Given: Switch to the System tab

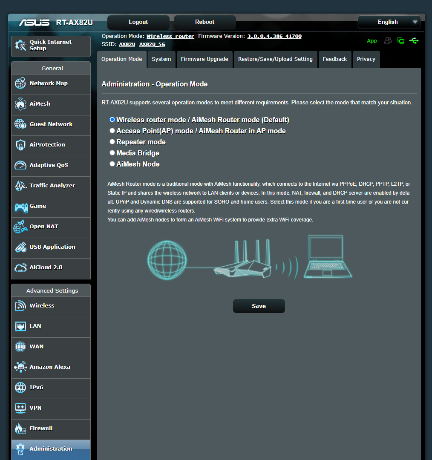Looking at the screenshot, I should coord(161,59).
